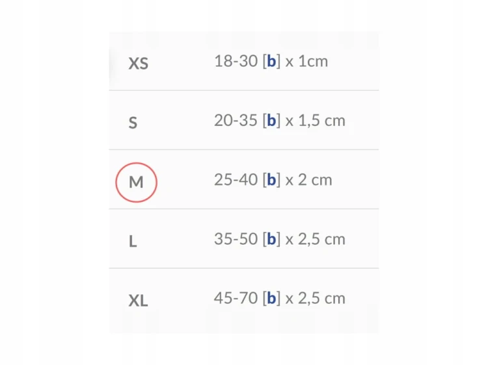
Task: Click the 2,5 cm width in L row
Action: pos(322,239)
